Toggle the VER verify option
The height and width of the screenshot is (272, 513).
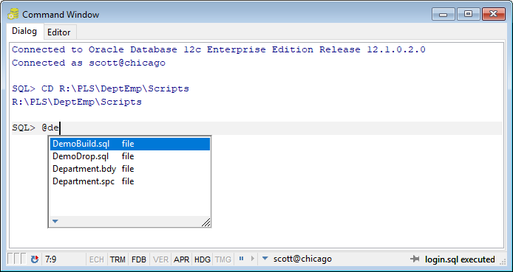[x=160, y=259]
